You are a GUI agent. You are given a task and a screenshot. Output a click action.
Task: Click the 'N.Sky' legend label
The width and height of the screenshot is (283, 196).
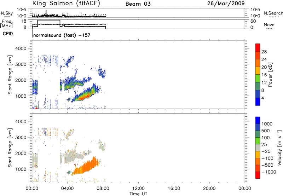click(7, 13)
